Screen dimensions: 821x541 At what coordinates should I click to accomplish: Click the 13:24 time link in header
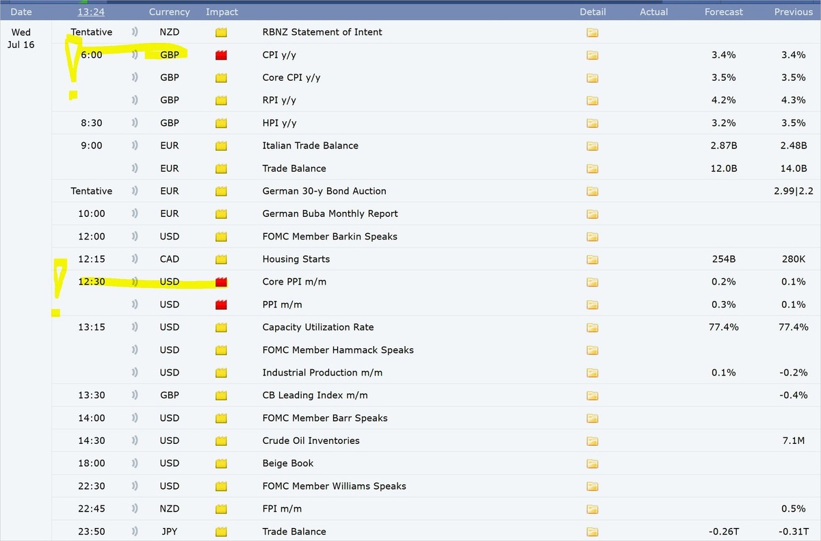[x=91, y=12]
